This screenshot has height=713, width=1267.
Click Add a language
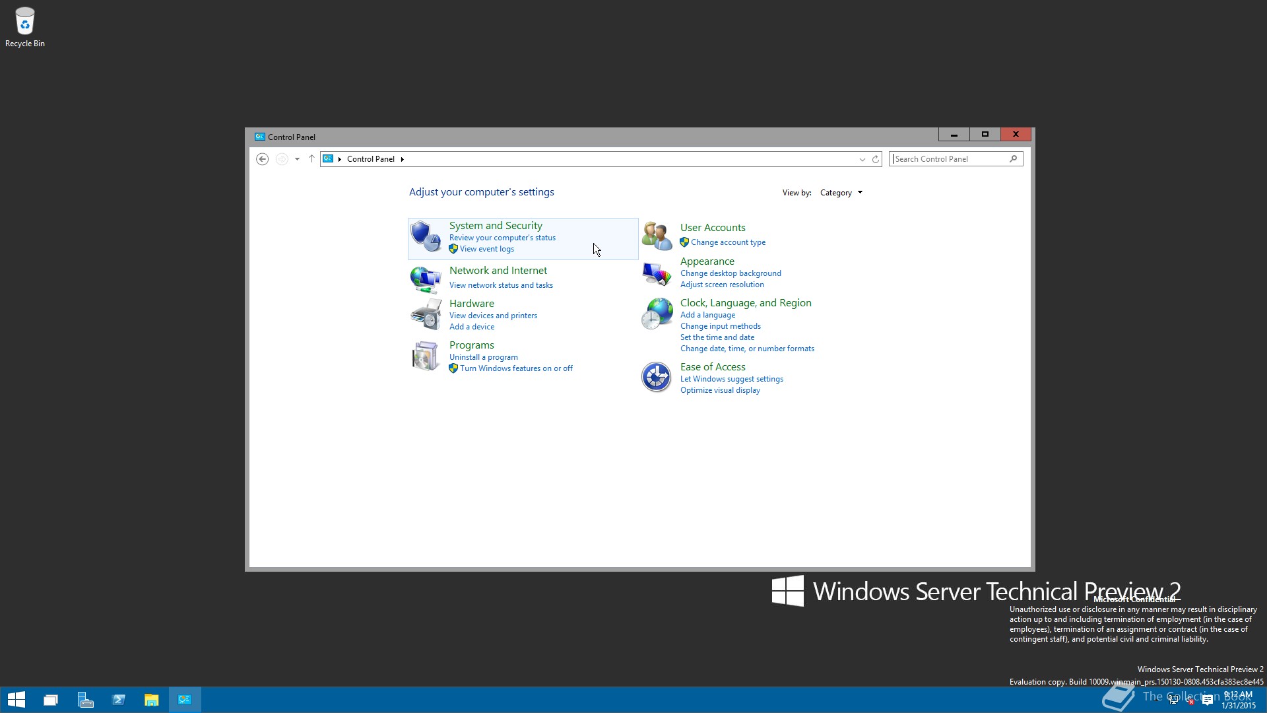[x=707, y=315]
